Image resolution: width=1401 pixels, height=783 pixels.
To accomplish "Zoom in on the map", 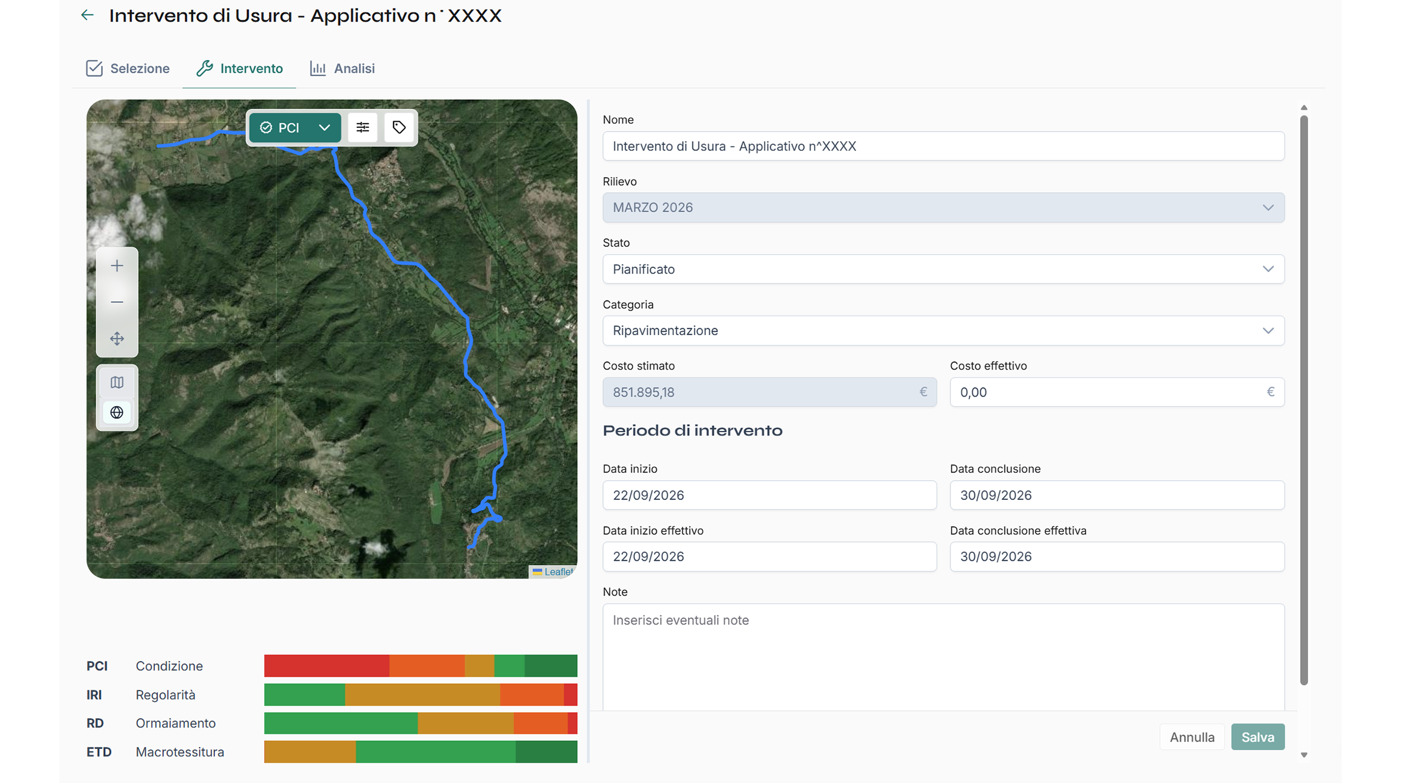I will (117, 266).
